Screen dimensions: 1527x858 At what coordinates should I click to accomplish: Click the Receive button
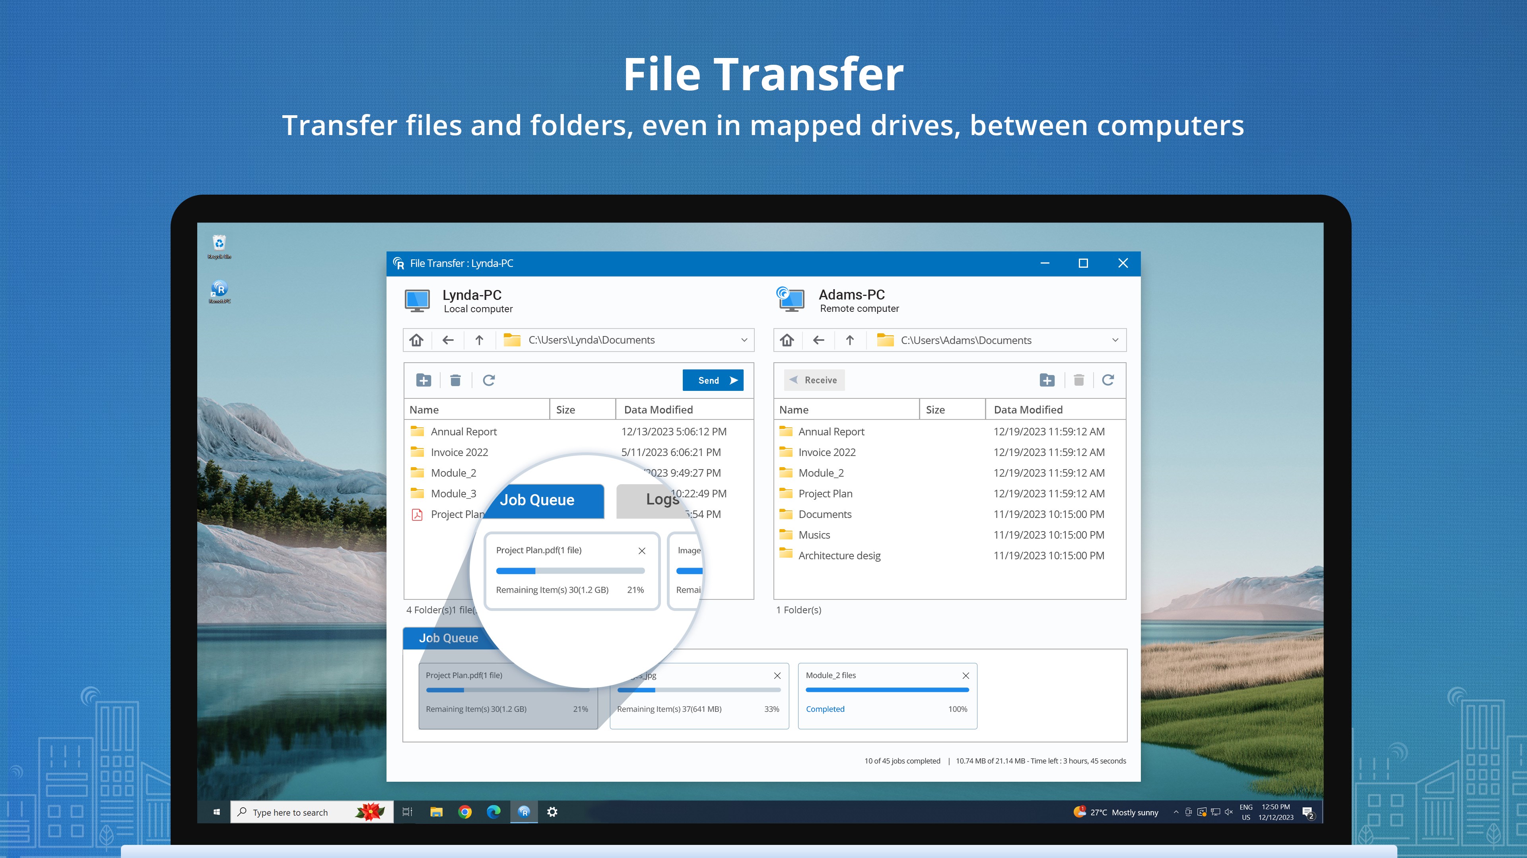(x=814, y=380)
